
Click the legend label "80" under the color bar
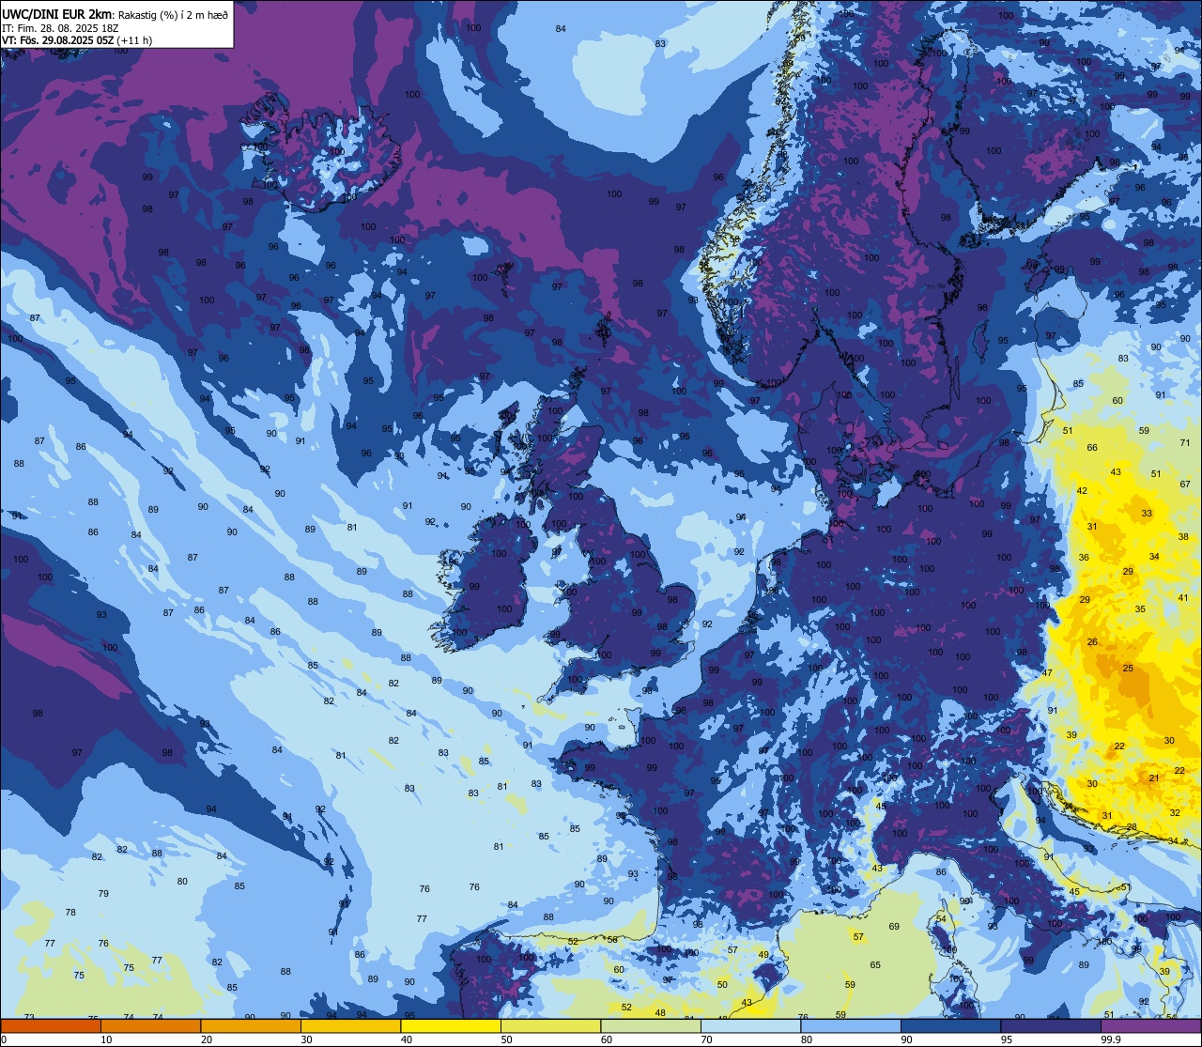[807, 1039]
